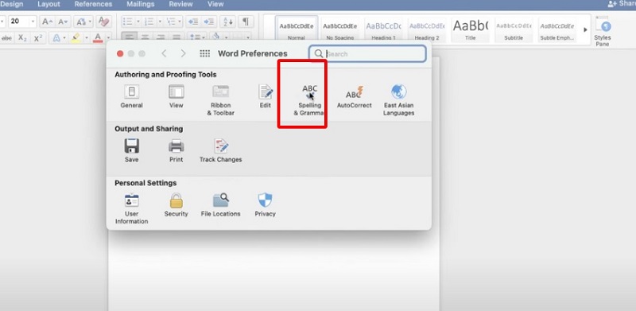This screenshot has height=311, width=636.
Task: Go back in Word Preferences
Action: (164, 53)
